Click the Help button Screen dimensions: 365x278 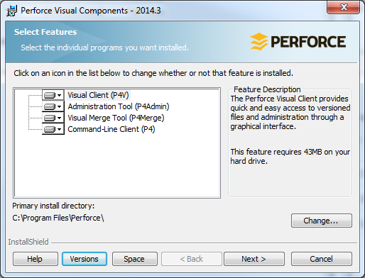[x=36, y=259]
